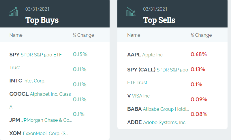
Task: Click the Top Sells heading
Action: tap(159, 20)
